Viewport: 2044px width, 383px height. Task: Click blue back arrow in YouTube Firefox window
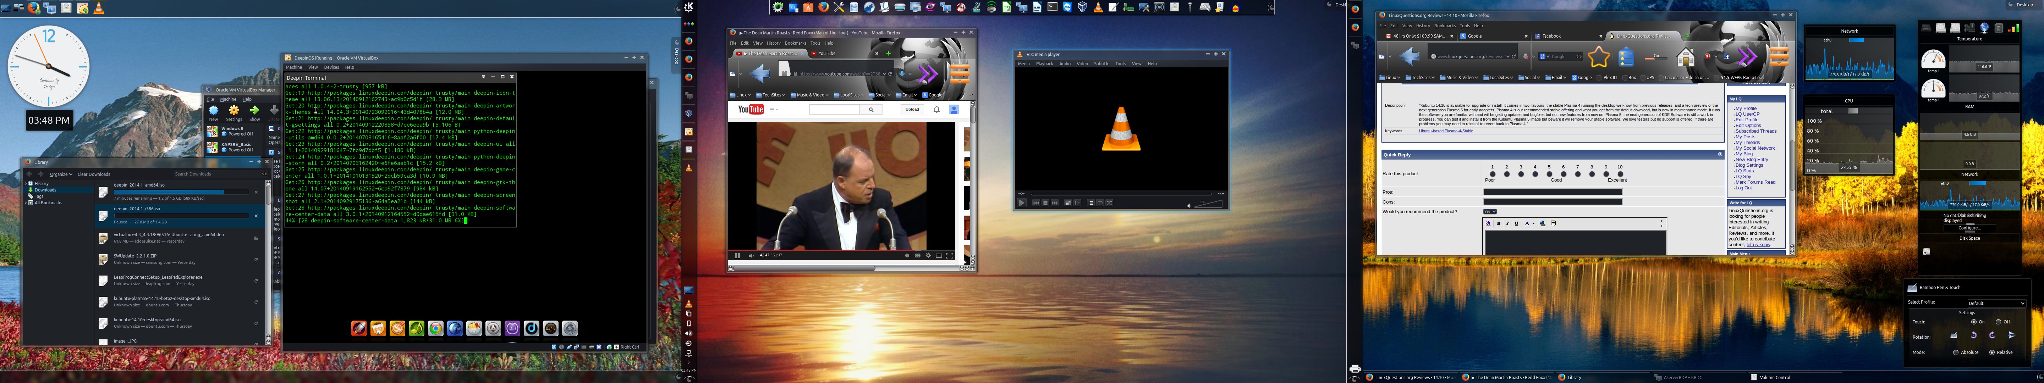pyautogui.click(x=760, y=74)
